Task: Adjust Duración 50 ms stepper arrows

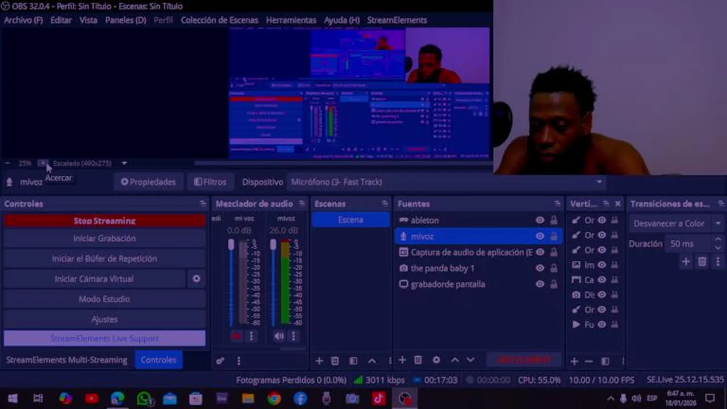Action: click(718, 244)
